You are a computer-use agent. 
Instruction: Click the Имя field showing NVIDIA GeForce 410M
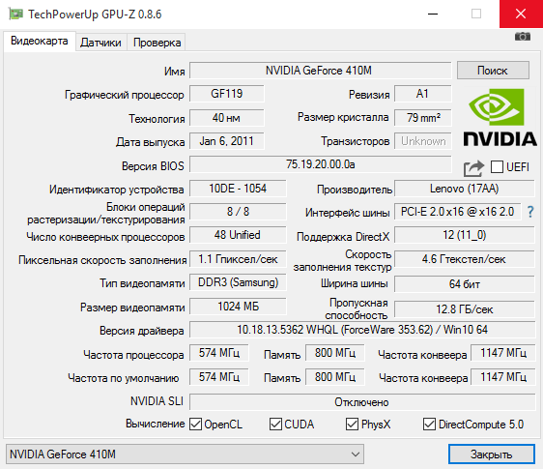[321, 71]
